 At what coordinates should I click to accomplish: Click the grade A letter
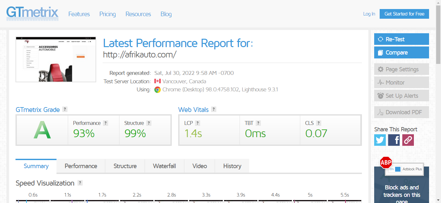(42, 130)
